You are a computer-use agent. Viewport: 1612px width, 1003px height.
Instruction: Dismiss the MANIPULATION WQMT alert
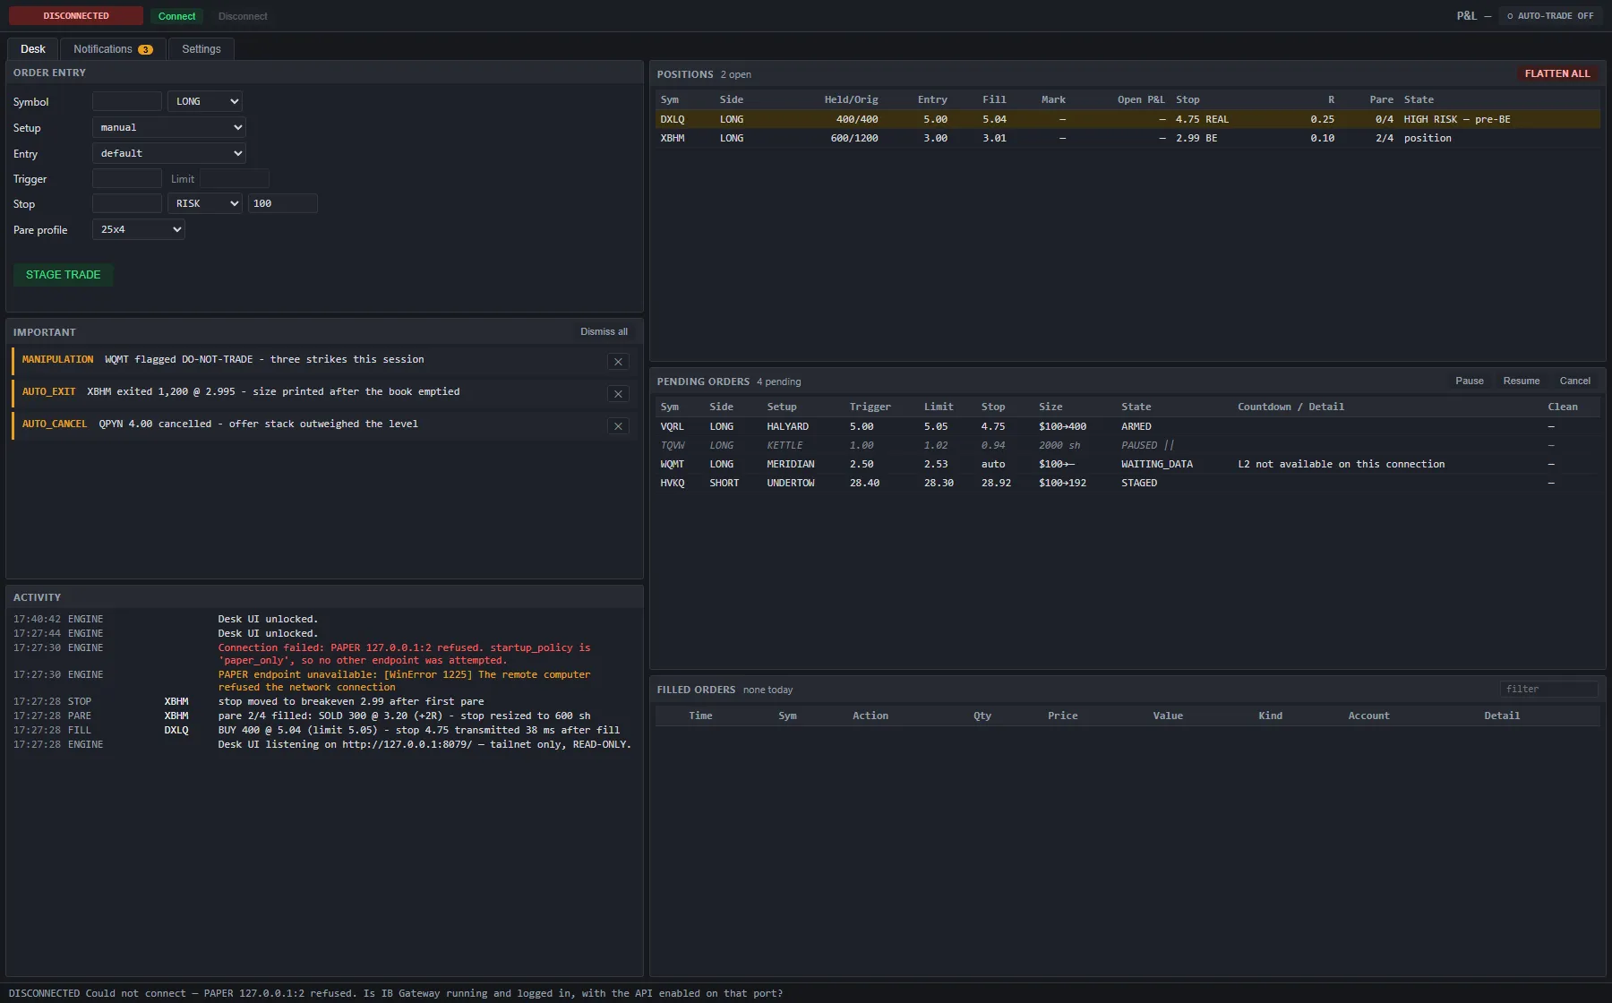coord(618,362)
